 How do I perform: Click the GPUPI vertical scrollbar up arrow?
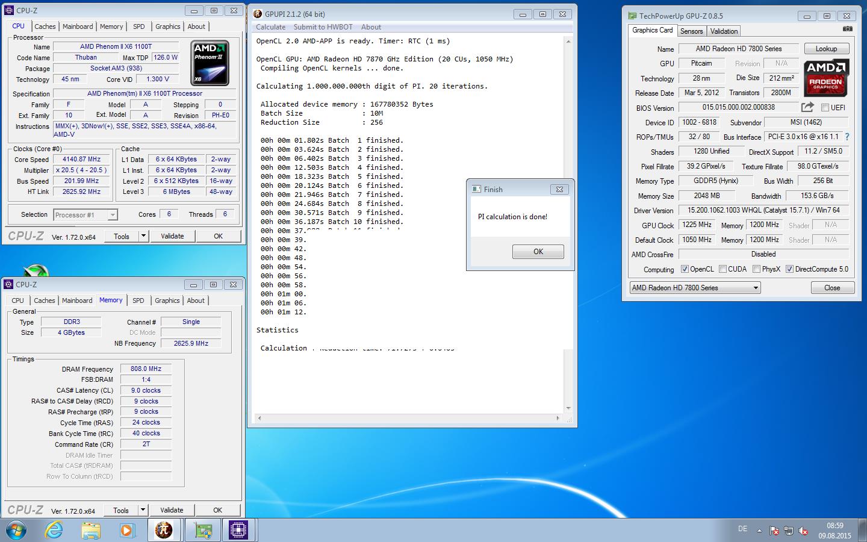coord(568,41)
